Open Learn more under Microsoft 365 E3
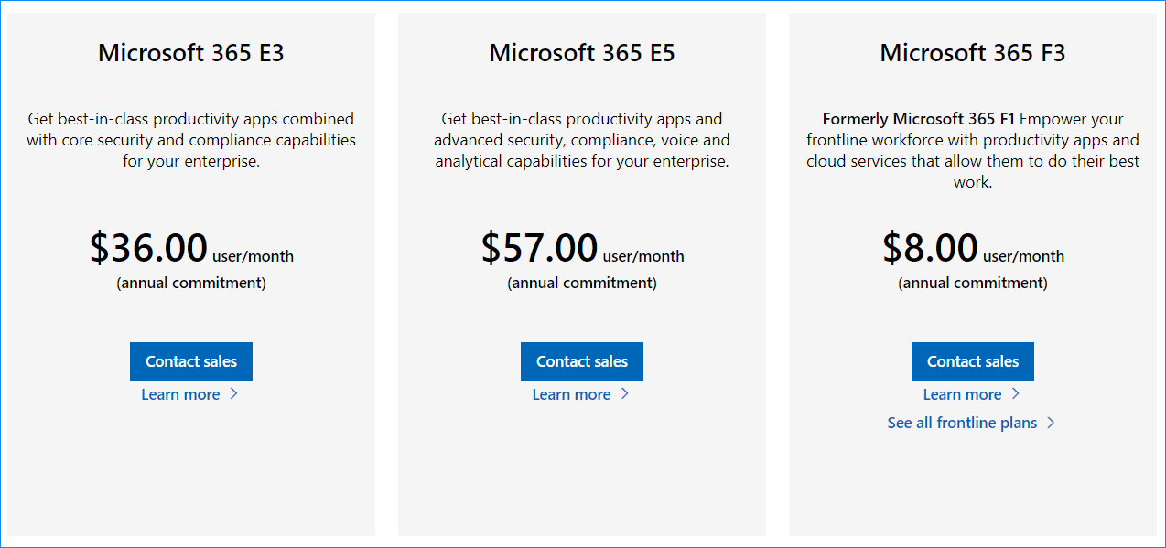Viewport: 1166px width, 548px height. [x=180, y=393]
